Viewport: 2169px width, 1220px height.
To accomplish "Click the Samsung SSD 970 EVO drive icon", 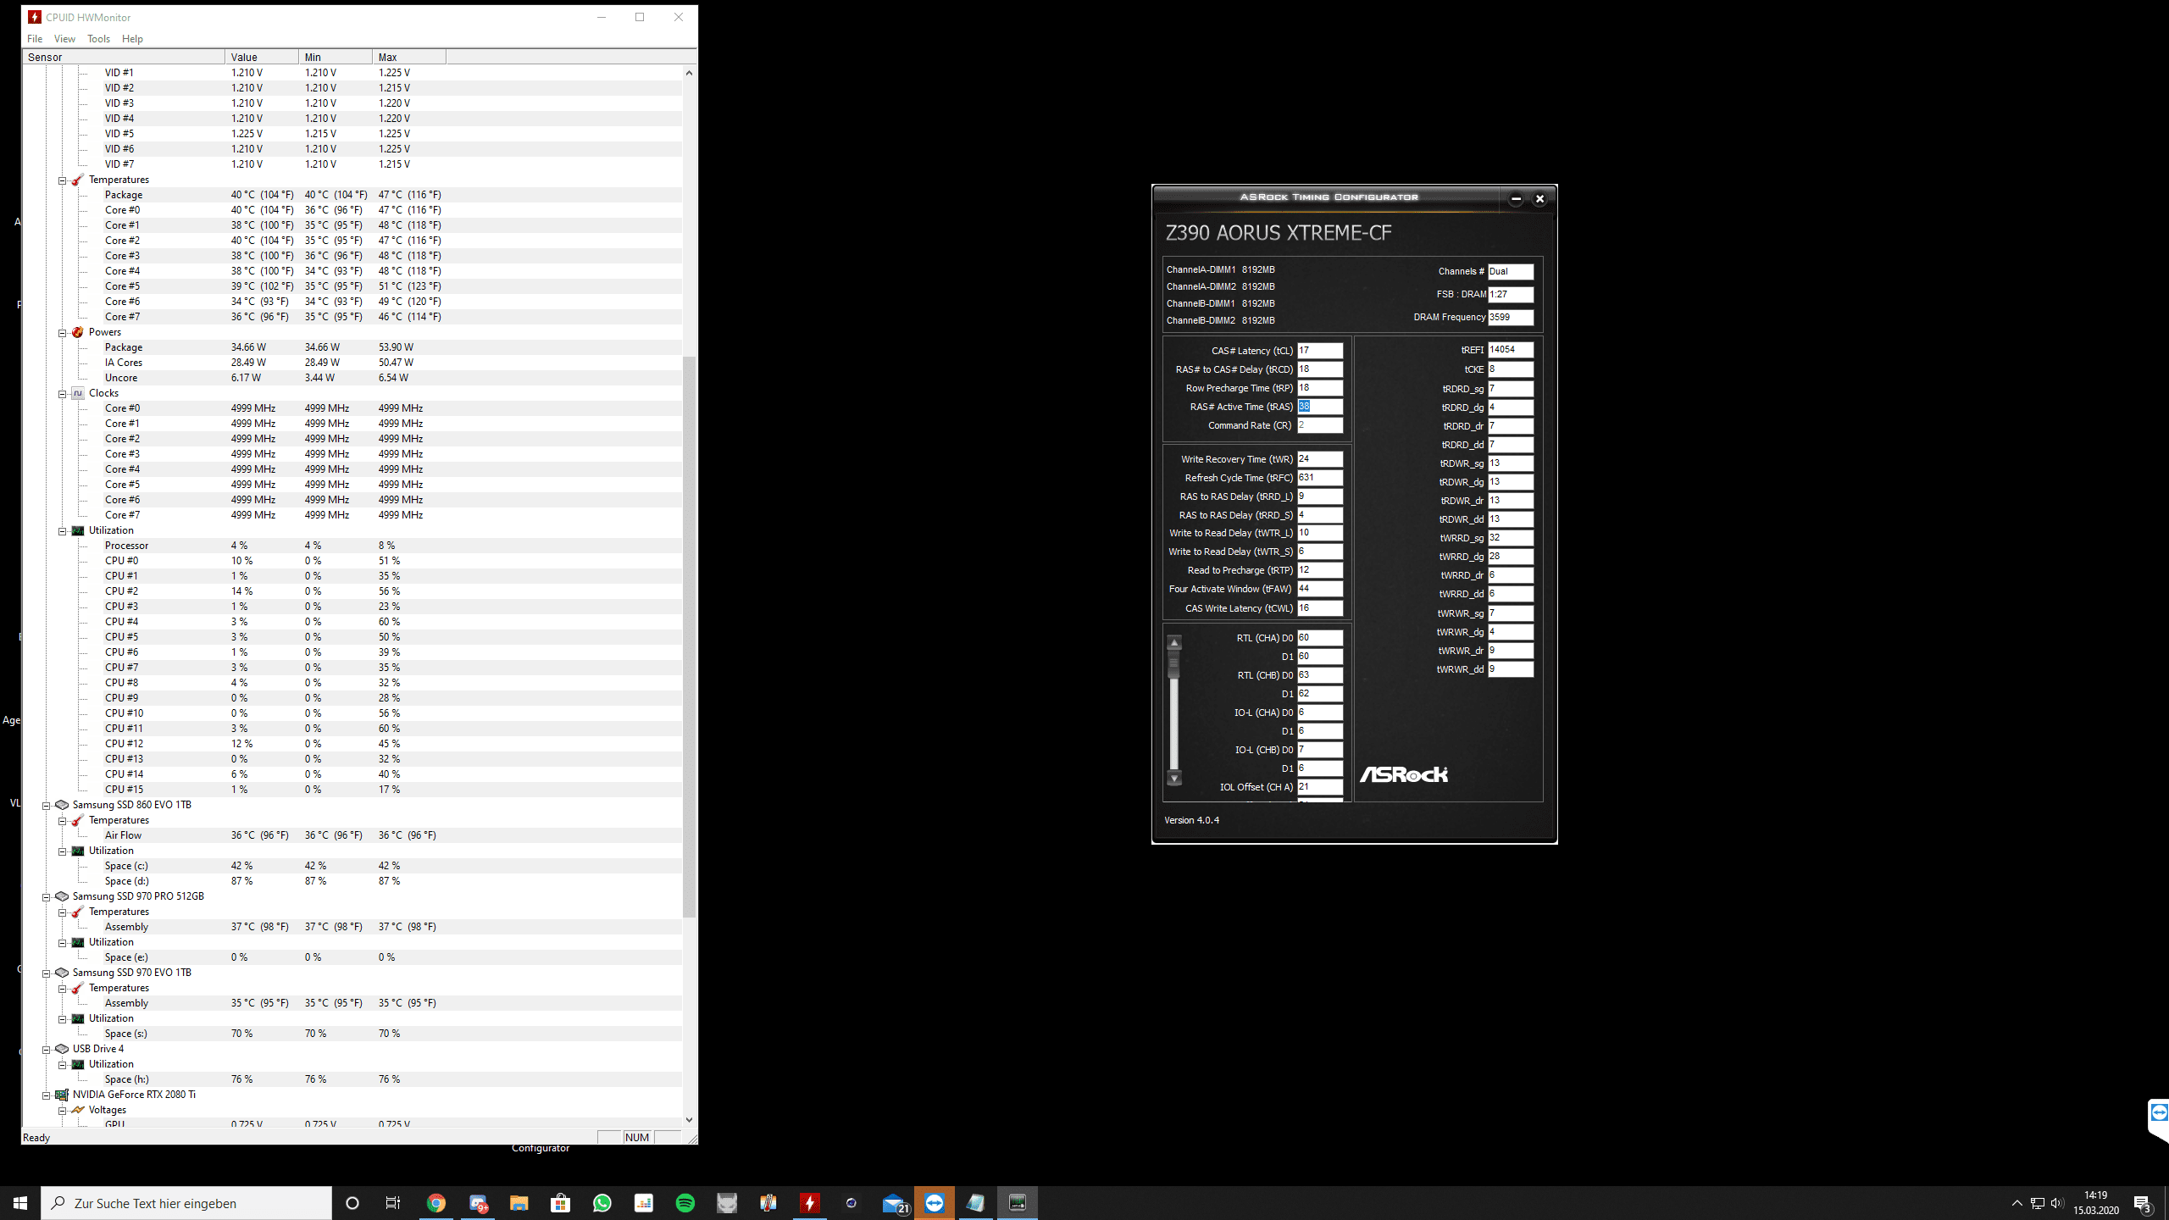I will pyautogui.click(x=62, y=973).
